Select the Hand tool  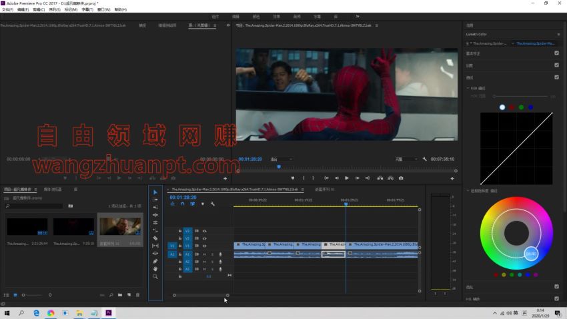pyautogui.click(x=155, y=269)
